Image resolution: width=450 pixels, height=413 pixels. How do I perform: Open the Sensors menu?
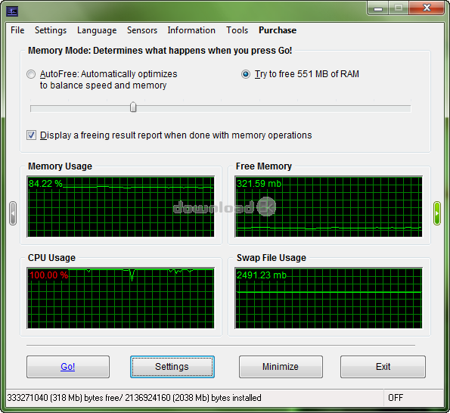[x=142, y=30]
